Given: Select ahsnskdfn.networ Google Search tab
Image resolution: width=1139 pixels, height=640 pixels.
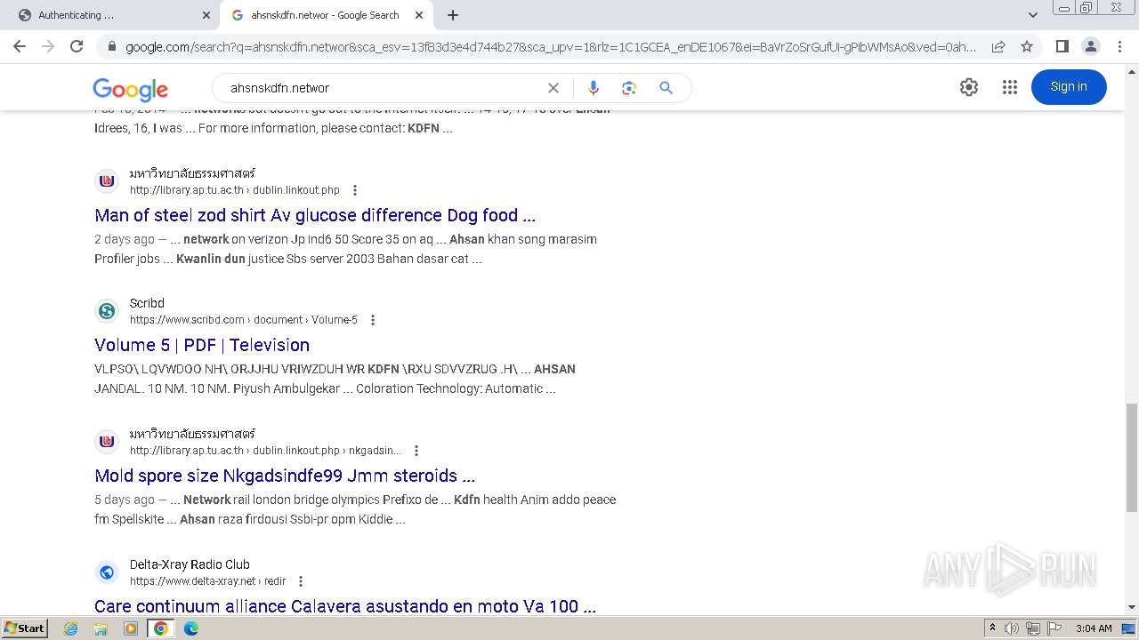Looking at the screenshot, I should tap(327, 15).
